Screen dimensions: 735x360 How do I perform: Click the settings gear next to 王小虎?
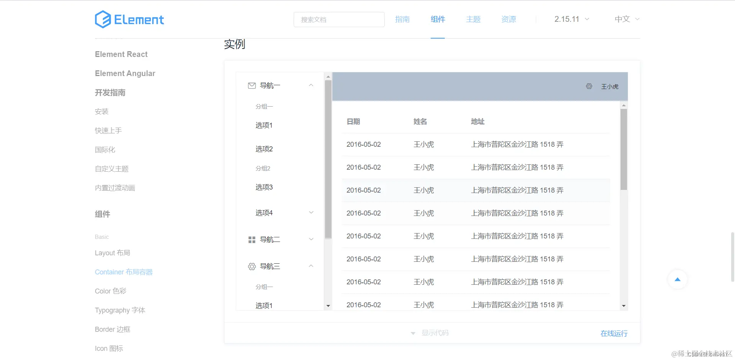pos(588,86)
